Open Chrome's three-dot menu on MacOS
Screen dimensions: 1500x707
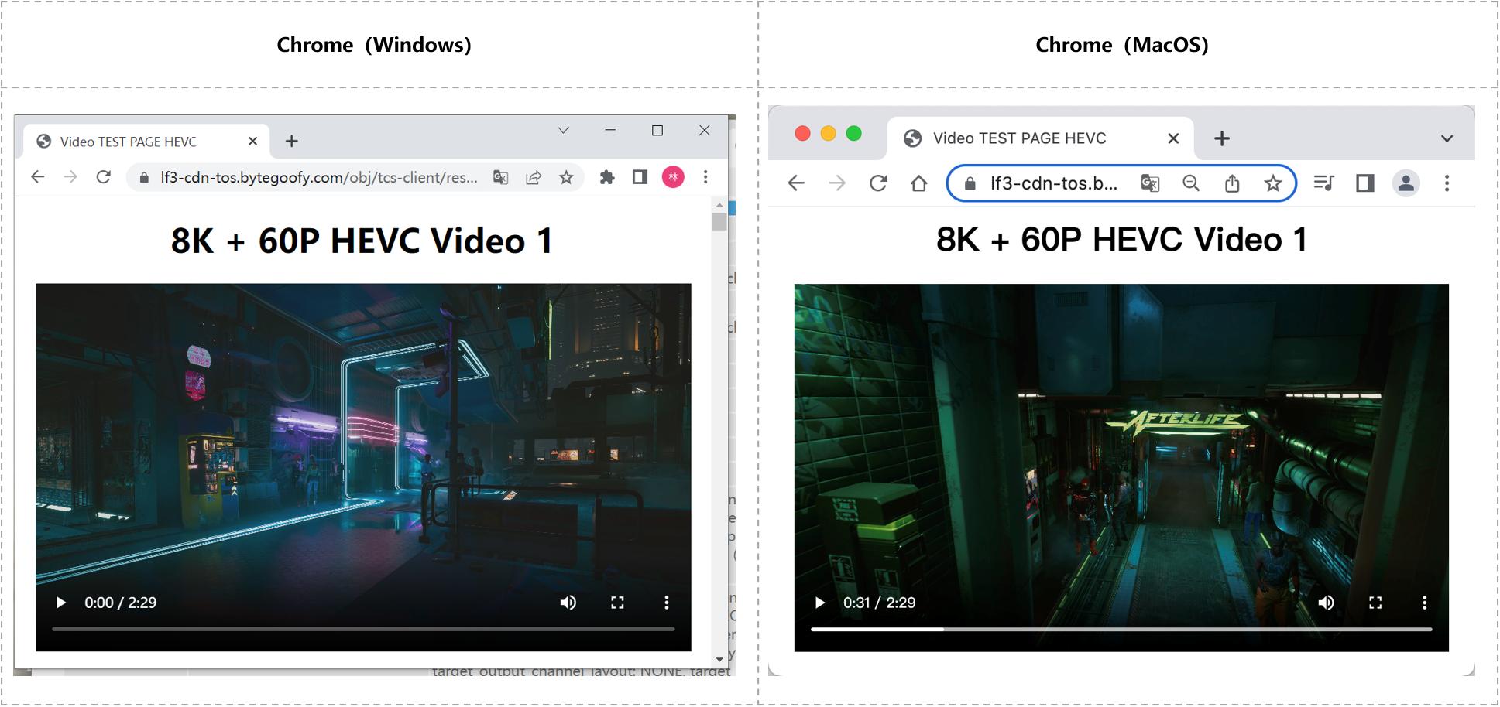(1447, 183)
